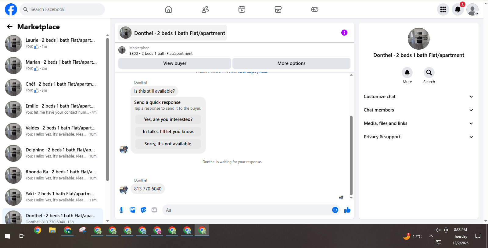Viewport: 488px width, 248px height.
Task: Open the Chèf conversation
Action: pyautogui.click(x=52, y=87)
